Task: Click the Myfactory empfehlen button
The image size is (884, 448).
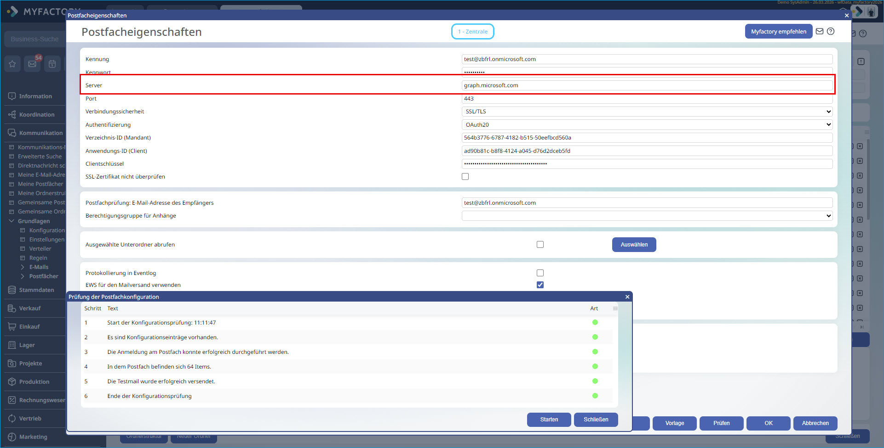Action: point(779,31)
